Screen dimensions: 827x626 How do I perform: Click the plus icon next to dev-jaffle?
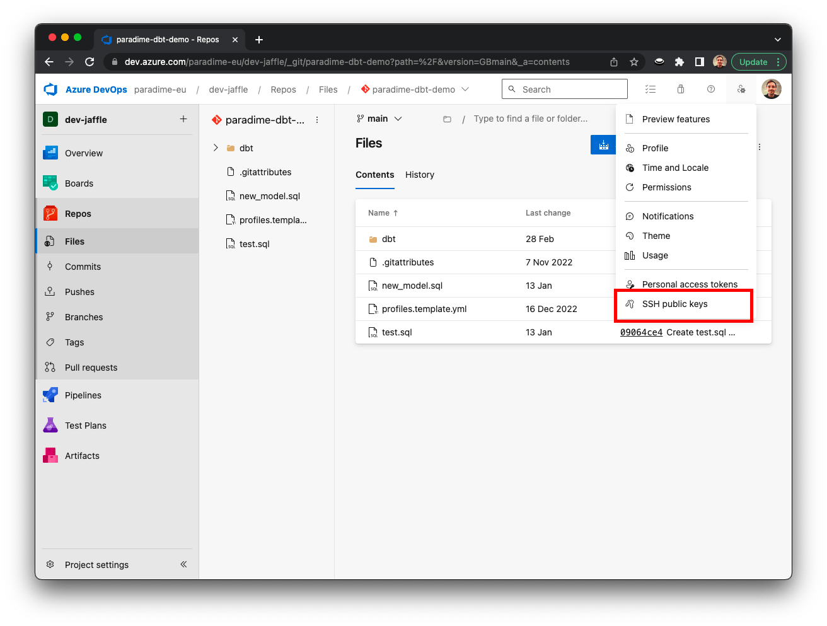[x=183, y=119]
